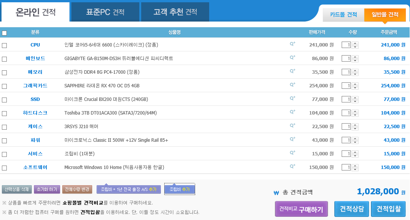
Task: Click the 전체수량 변경 button
Action: coord(77,189)
